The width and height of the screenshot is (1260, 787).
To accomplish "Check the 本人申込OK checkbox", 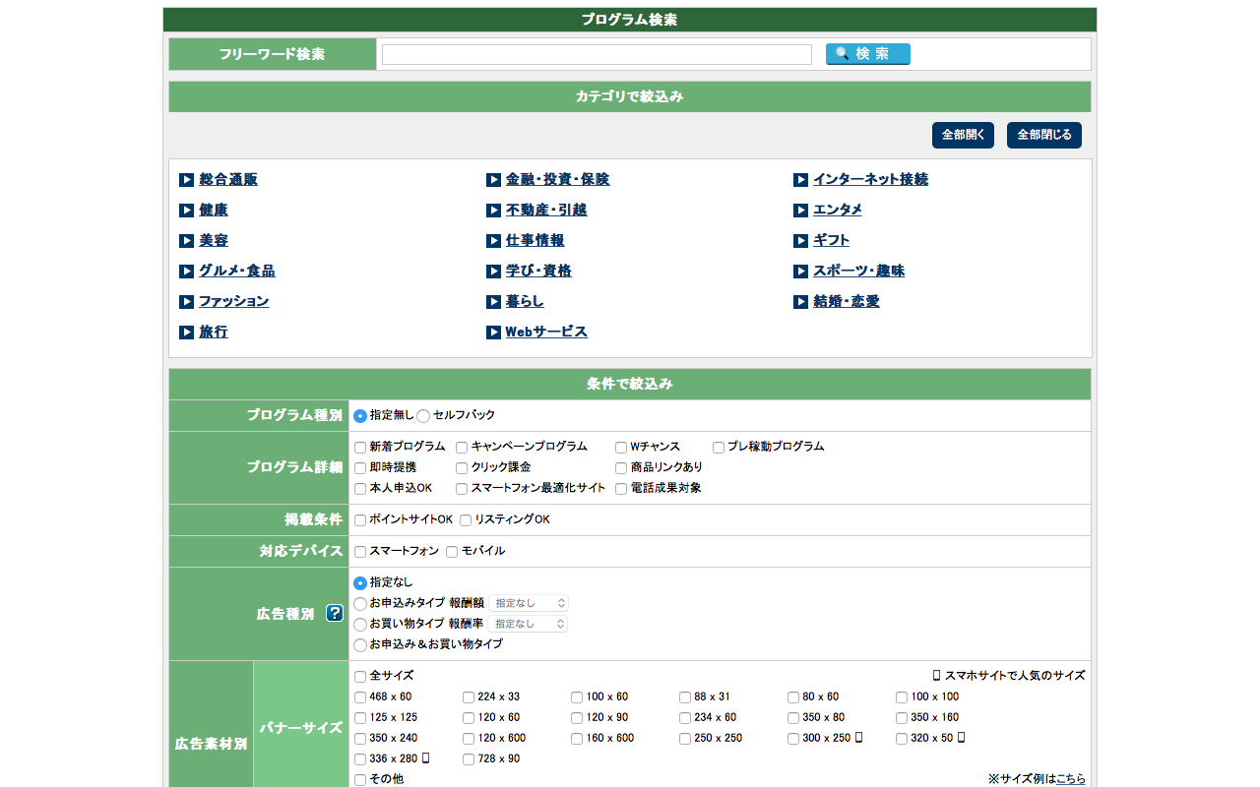I will point(360,489).
